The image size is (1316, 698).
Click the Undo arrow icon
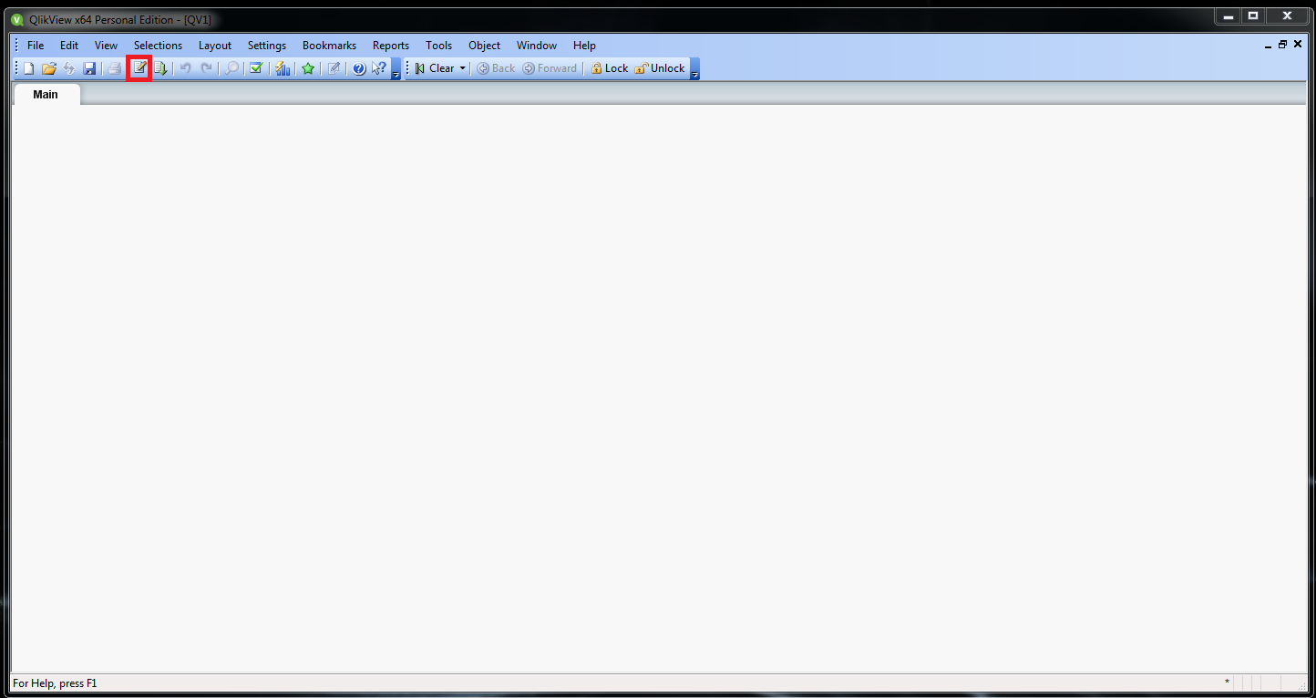(185, 68)
